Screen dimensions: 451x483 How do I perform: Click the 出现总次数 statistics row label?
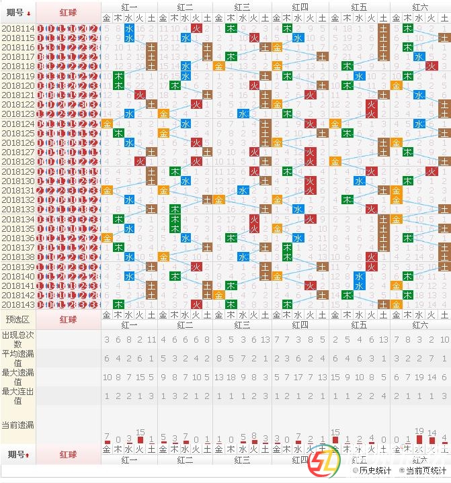point(17,339)
